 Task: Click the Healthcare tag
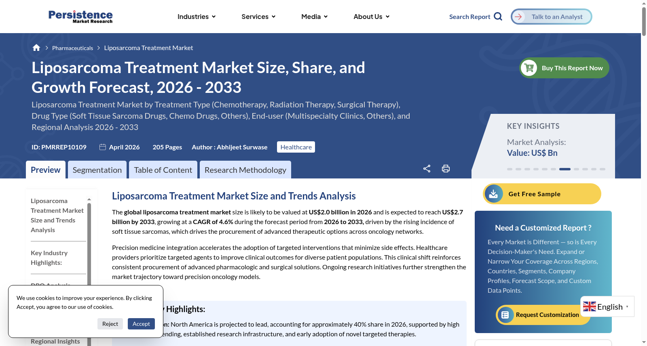(296, 147)
